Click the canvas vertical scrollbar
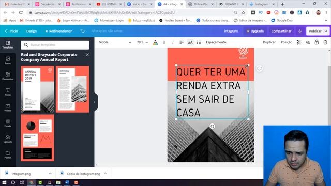Screen dimensions: 331x186 point(329,95)
